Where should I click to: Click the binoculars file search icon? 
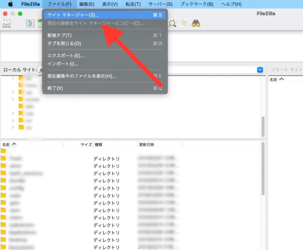196,23
